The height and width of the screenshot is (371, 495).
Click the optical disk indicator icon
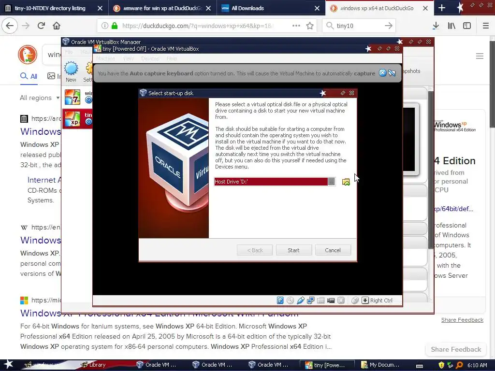(x=290, y=300)
